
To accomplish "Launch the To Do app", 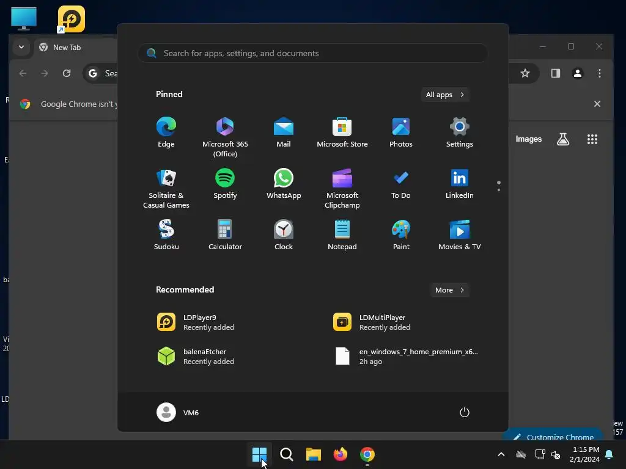I will tap(401, 184).
